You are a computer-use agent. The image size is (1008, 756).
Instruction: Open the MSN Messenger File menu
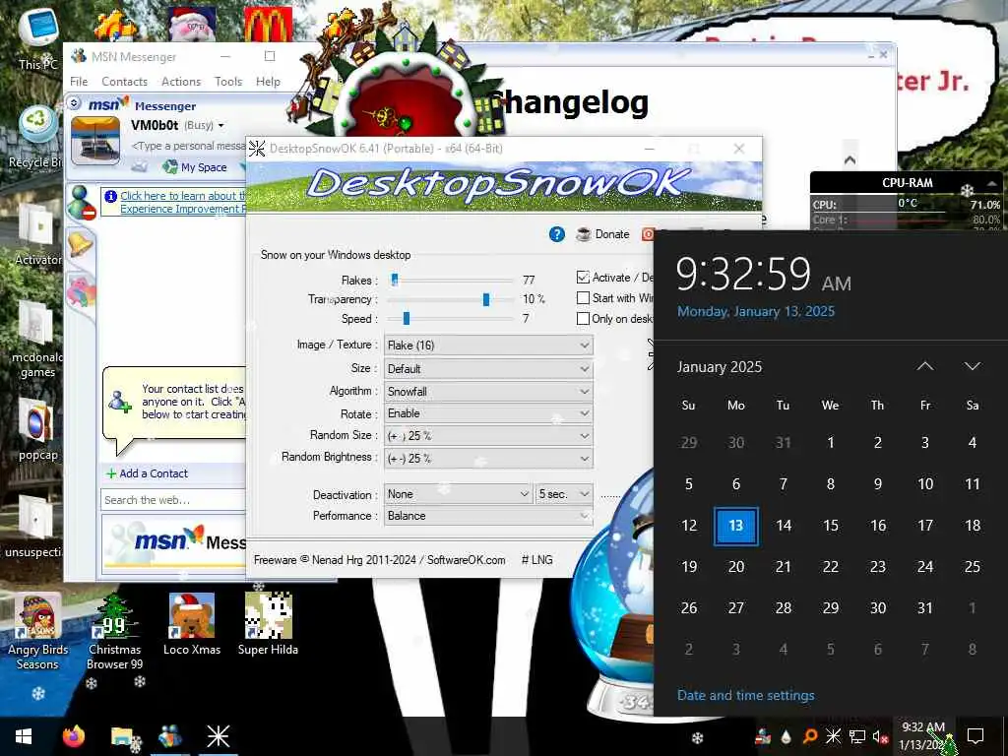coord(79,82)
